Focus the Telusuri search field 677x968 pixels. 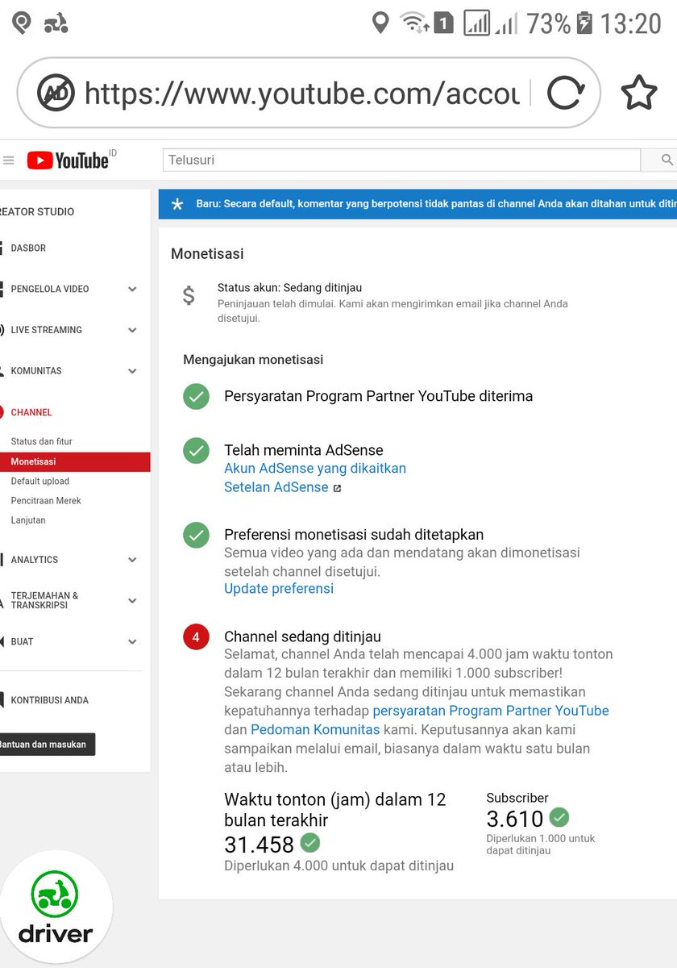pyautogui.click(x=401, y=160)
